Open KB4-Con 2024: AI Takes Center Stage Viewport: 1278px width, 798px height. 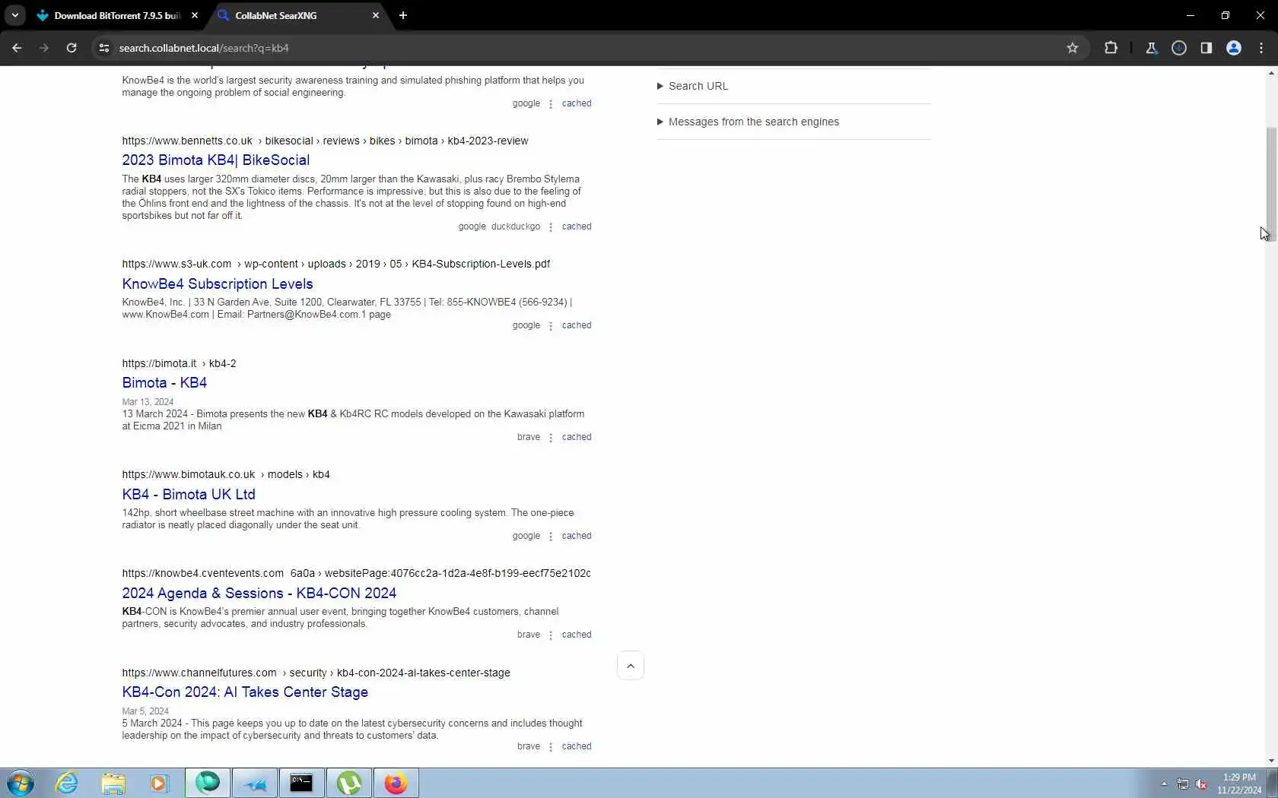[245, 692]
